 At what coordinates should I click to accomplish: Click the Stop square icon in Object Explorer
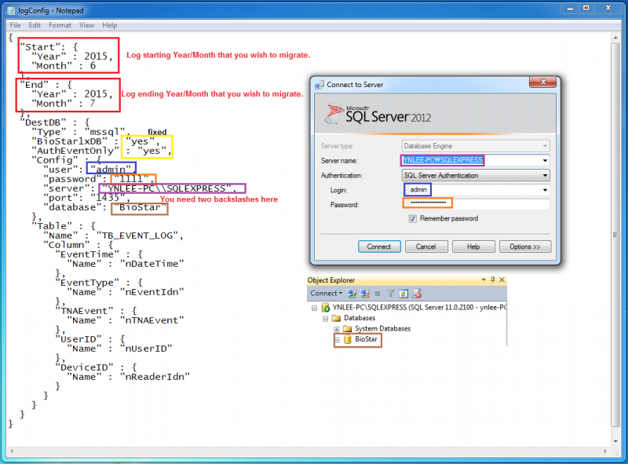378,294
